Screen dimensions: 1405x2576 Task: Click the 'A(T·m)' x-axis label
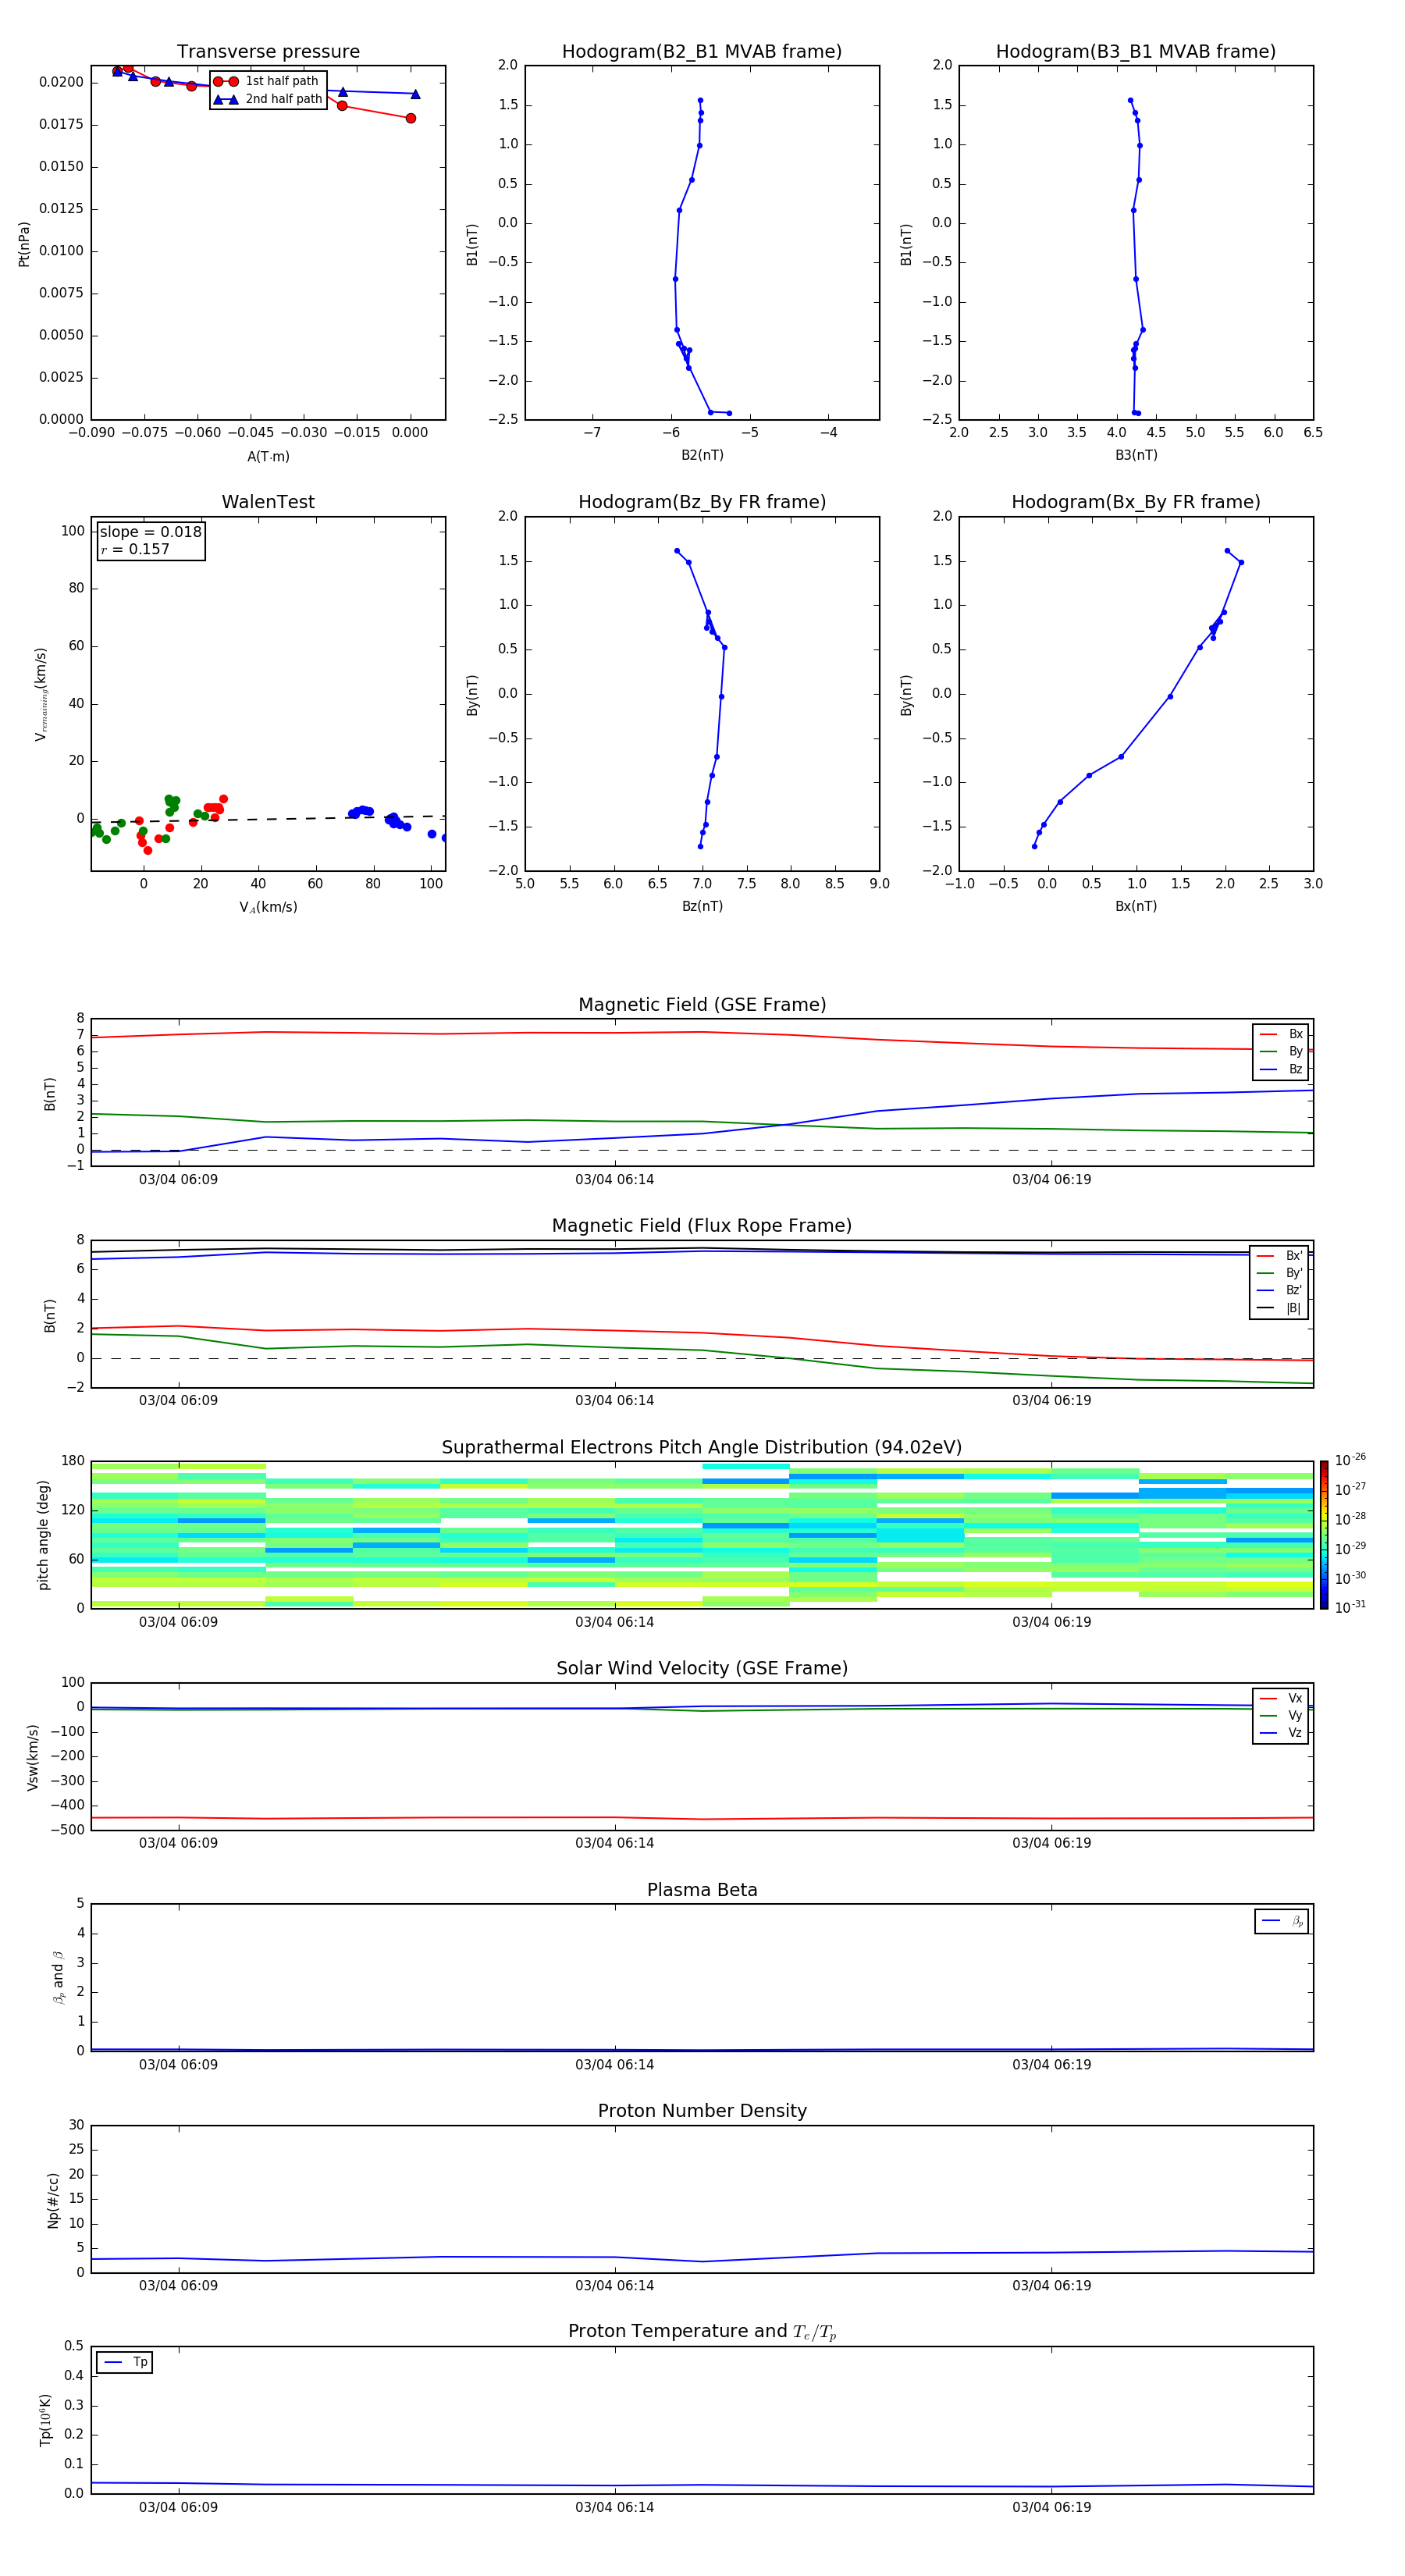[x=268, y=456]
